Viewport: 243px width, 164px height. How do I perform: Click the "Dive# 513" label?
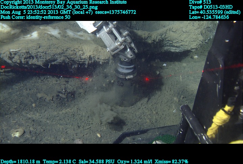(200, 2)
